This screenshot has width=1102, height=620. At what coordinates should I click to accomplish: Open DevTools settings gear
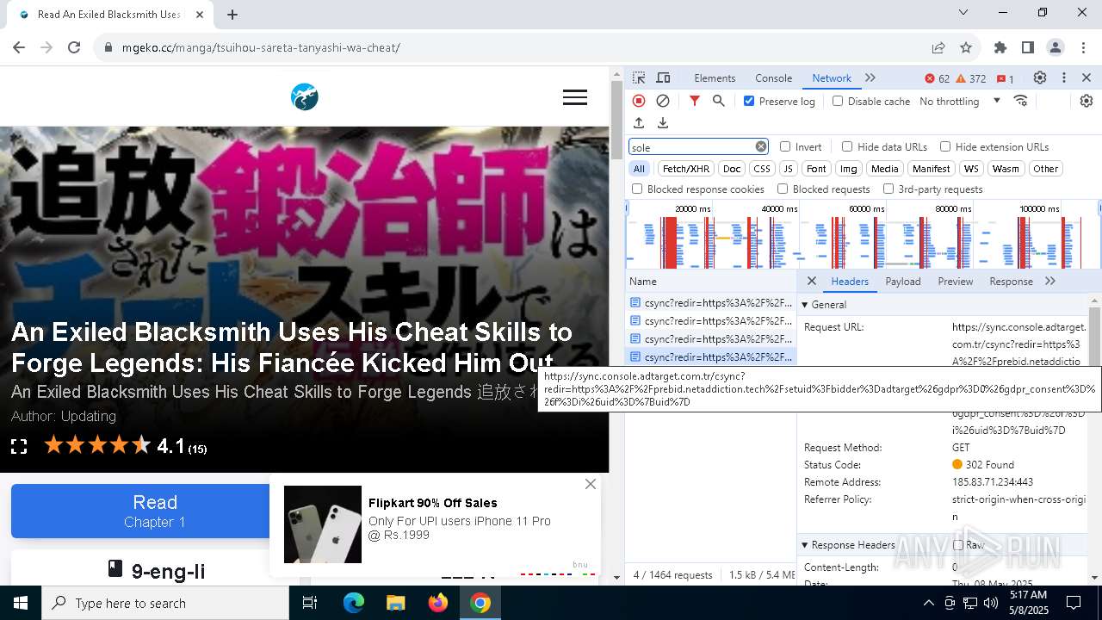point(1040,77)
